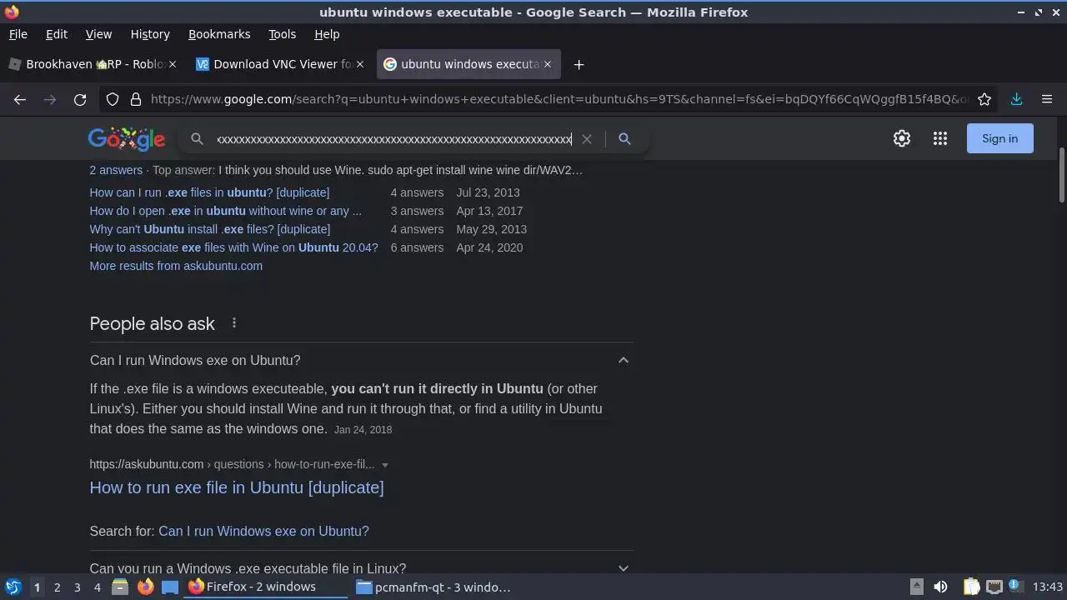
Task: Click the Sign in button
Action: coord(999,138)
